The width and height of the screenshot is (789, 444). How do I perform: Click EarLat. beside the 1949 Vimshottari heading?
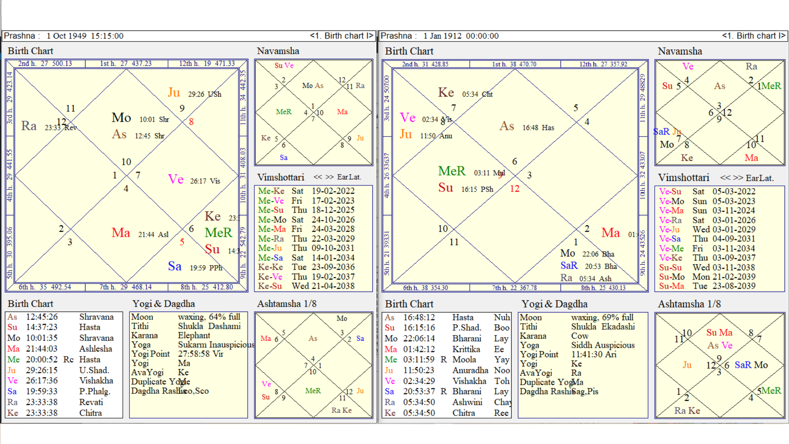tap(349, 177)
